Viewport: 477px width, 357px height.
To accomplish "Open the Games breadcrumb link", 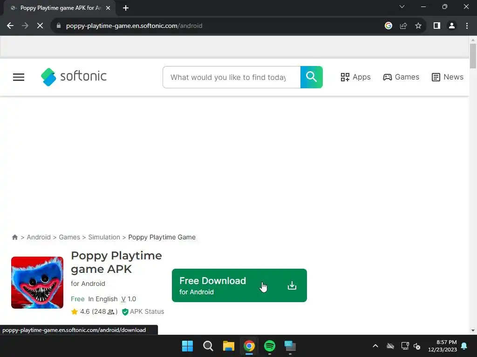I will tap(69, 237).
